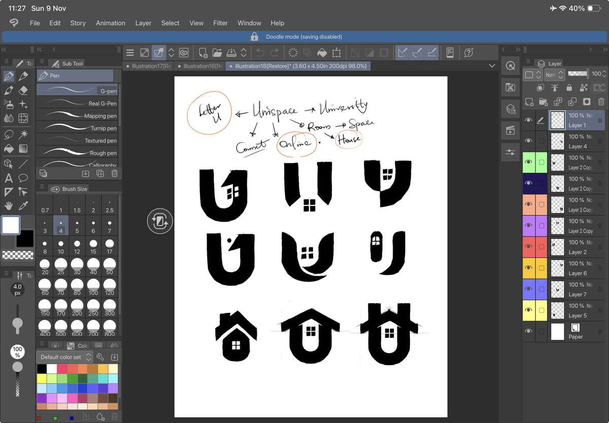Select the Brush tool in tool palette
The image size is (609, 423).
9,90
